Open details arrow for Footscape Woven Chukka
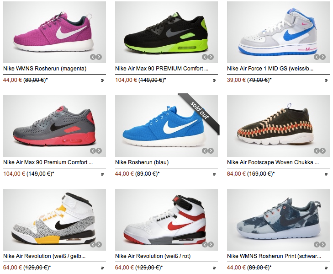333x274 pixels. pyautogui.click(x=326, y=174)
